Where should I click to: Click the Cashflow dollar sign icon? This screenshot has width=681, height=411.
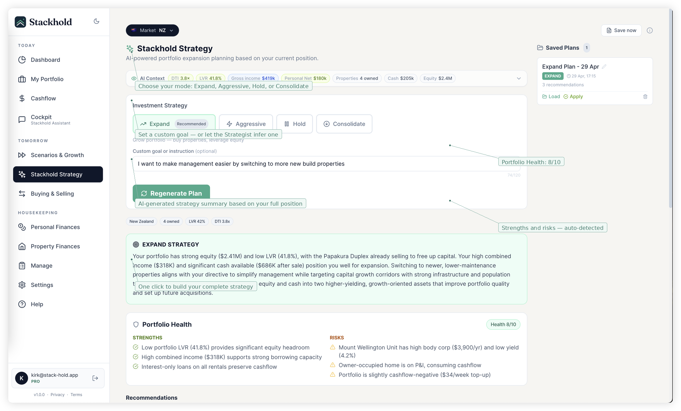pyautogui.click(x=22, y=99)
